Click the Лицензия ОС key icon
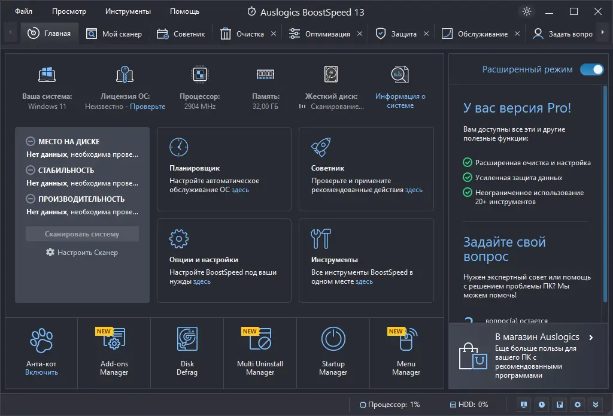The height and width of the screenshot is (416, 613). click(x=125, y=74)
